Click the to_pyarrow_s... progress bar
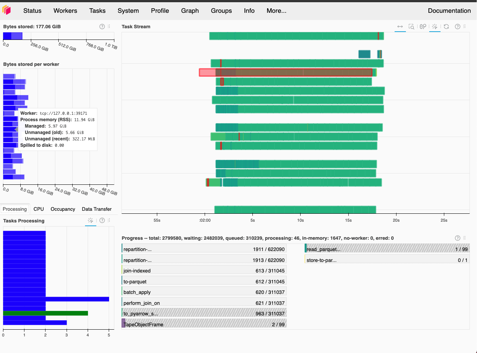This screenshot has width=477, height=353. pyautogui.click(x=204, y=313)
